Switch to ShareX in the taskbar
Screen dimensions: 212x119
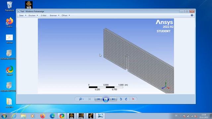click(x=62, y=116)
